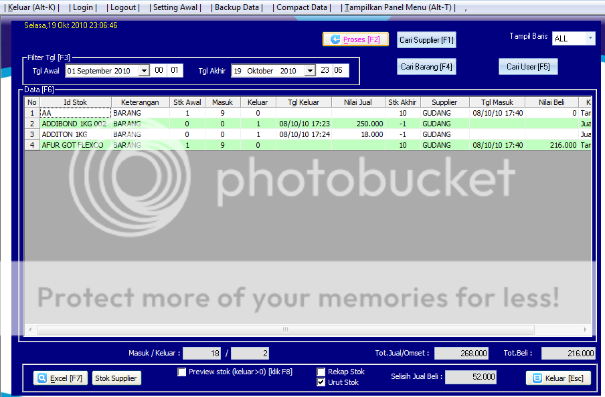Click the Id Stok column header
The image size is (605, 397).
coord(75,102)
